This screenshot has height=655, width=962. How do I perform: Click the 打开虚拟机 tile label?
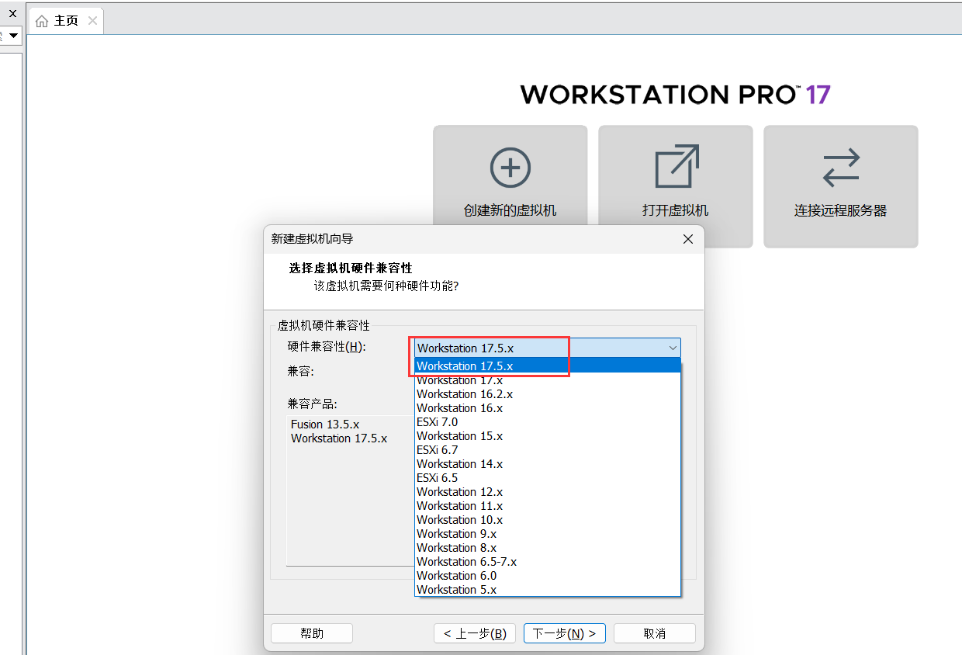click(x=675, y=210)
